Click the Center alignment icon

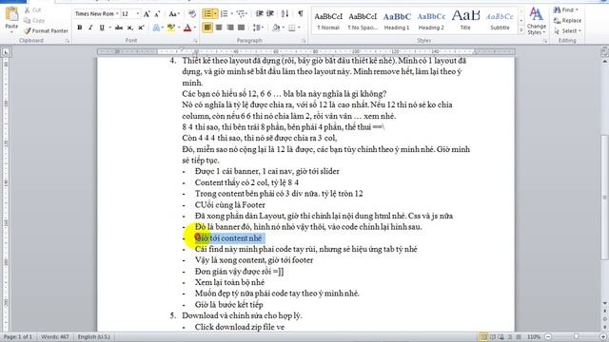[x=219, y=28]
